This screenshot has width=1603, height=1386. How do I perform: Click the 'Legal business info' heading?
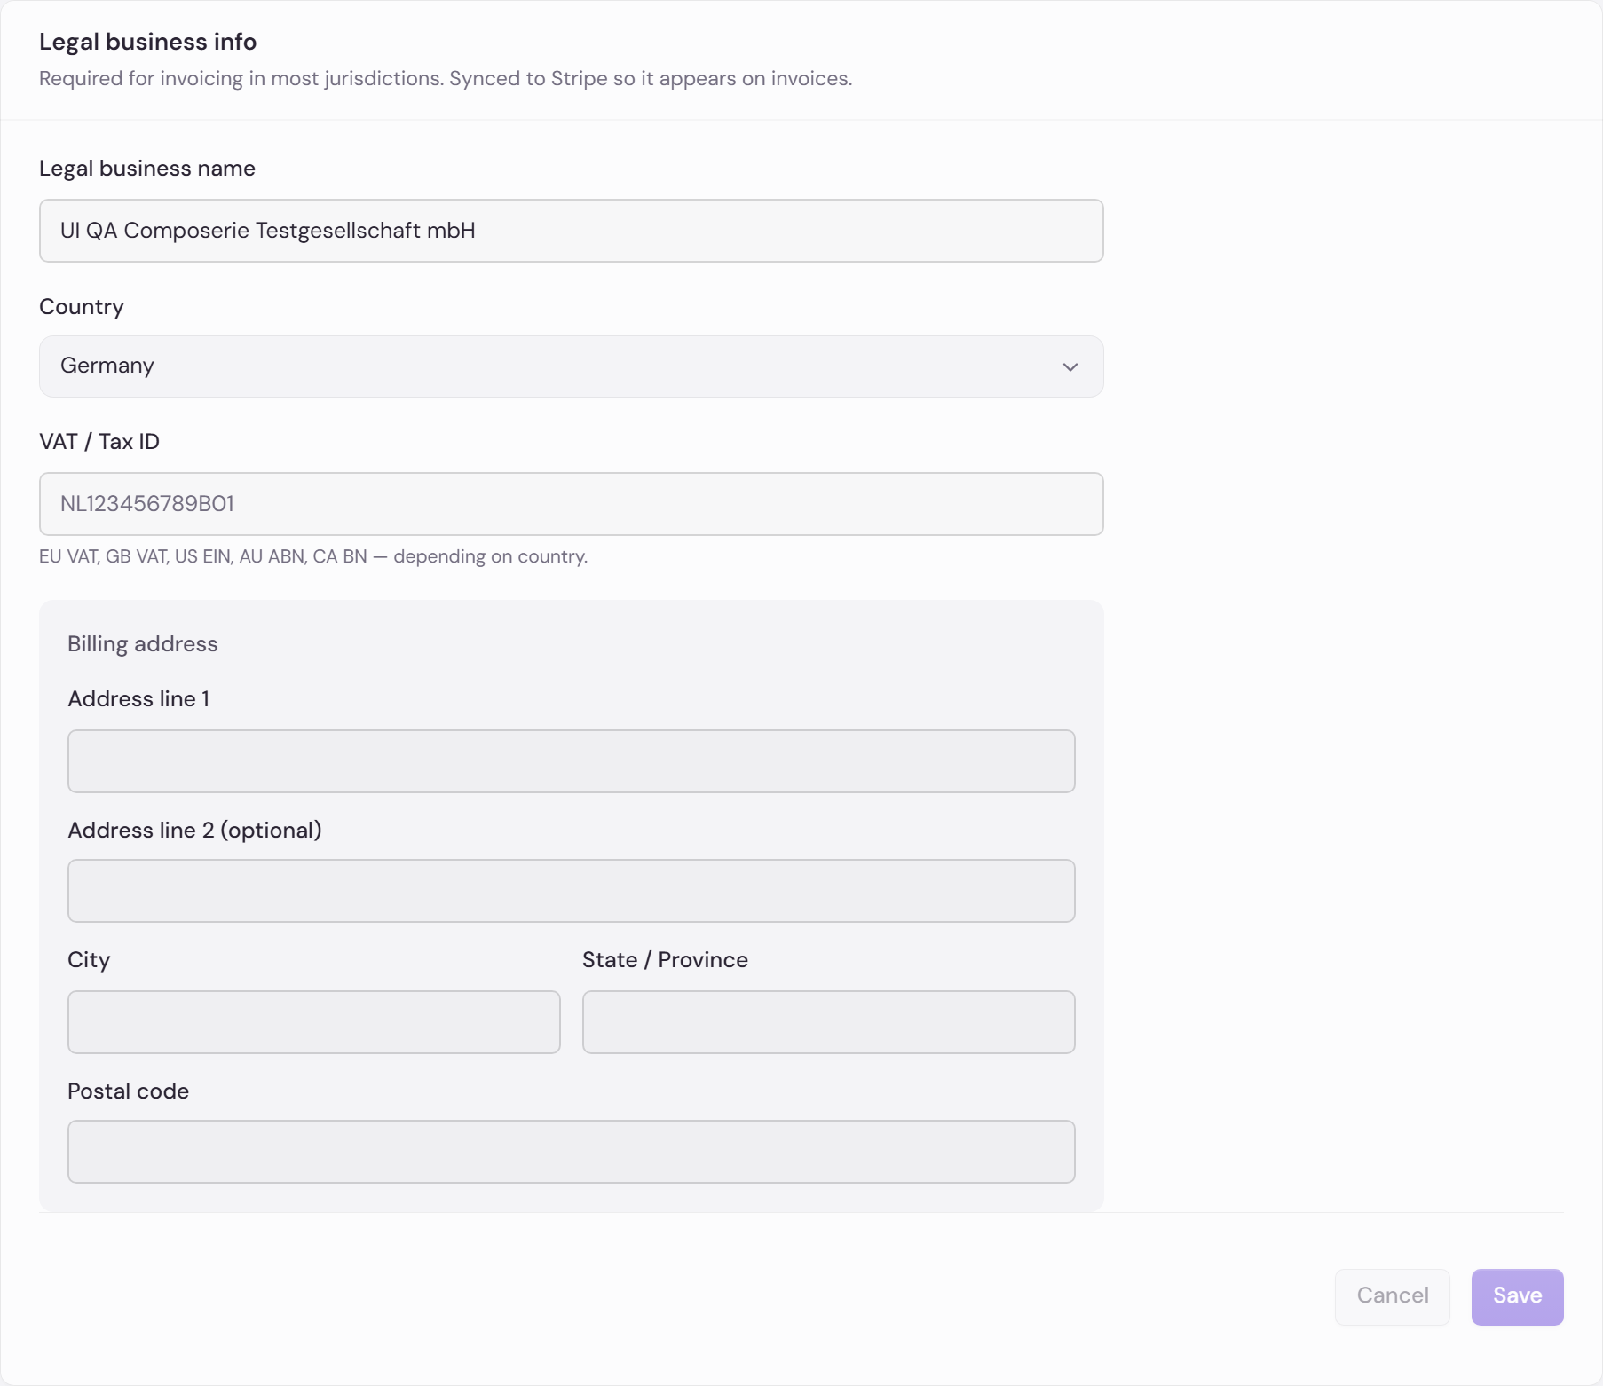[147, 42]
